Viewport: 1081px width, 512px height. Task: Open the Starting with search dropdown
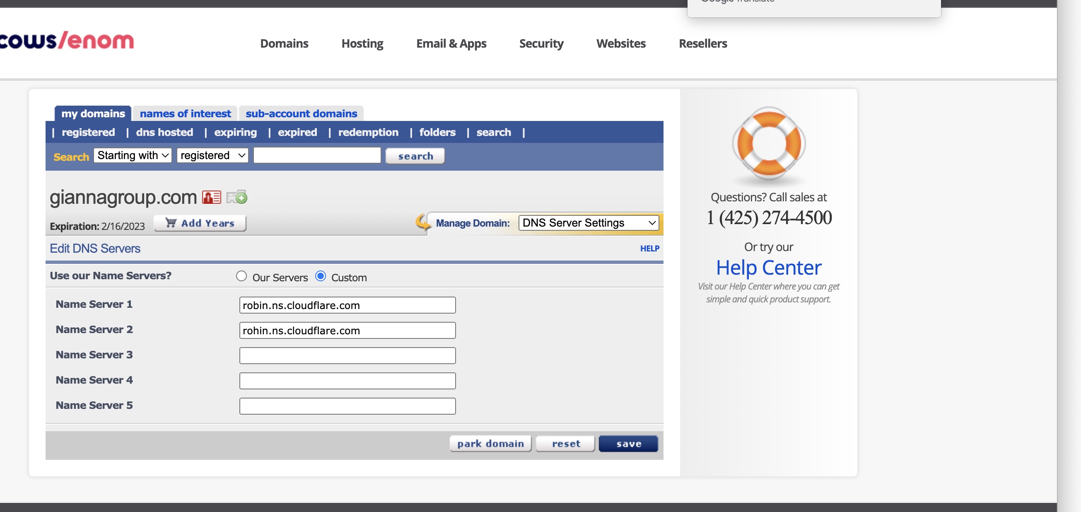133,155
